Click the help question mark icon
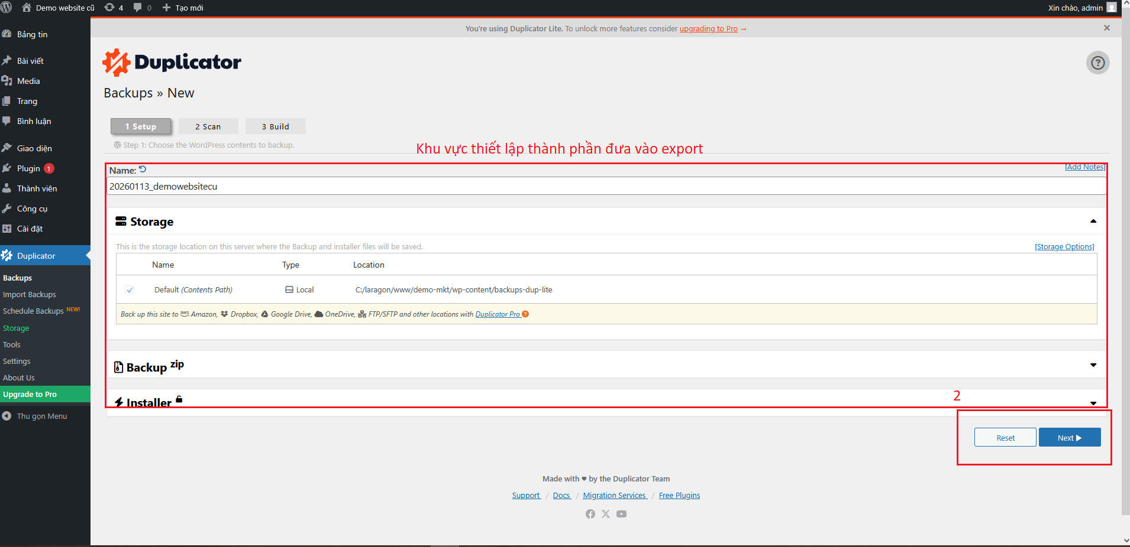The width and height of the screenshot is (1130, 547). pyautogui.click(x=1097, y=63)
